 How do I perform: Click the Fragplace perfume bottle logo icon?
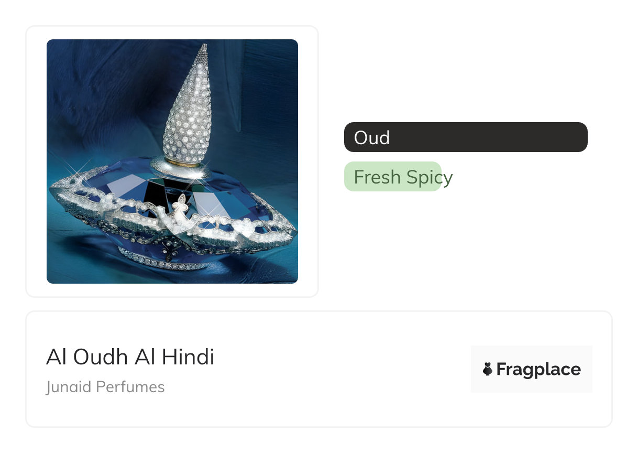[x=488, y=370]
